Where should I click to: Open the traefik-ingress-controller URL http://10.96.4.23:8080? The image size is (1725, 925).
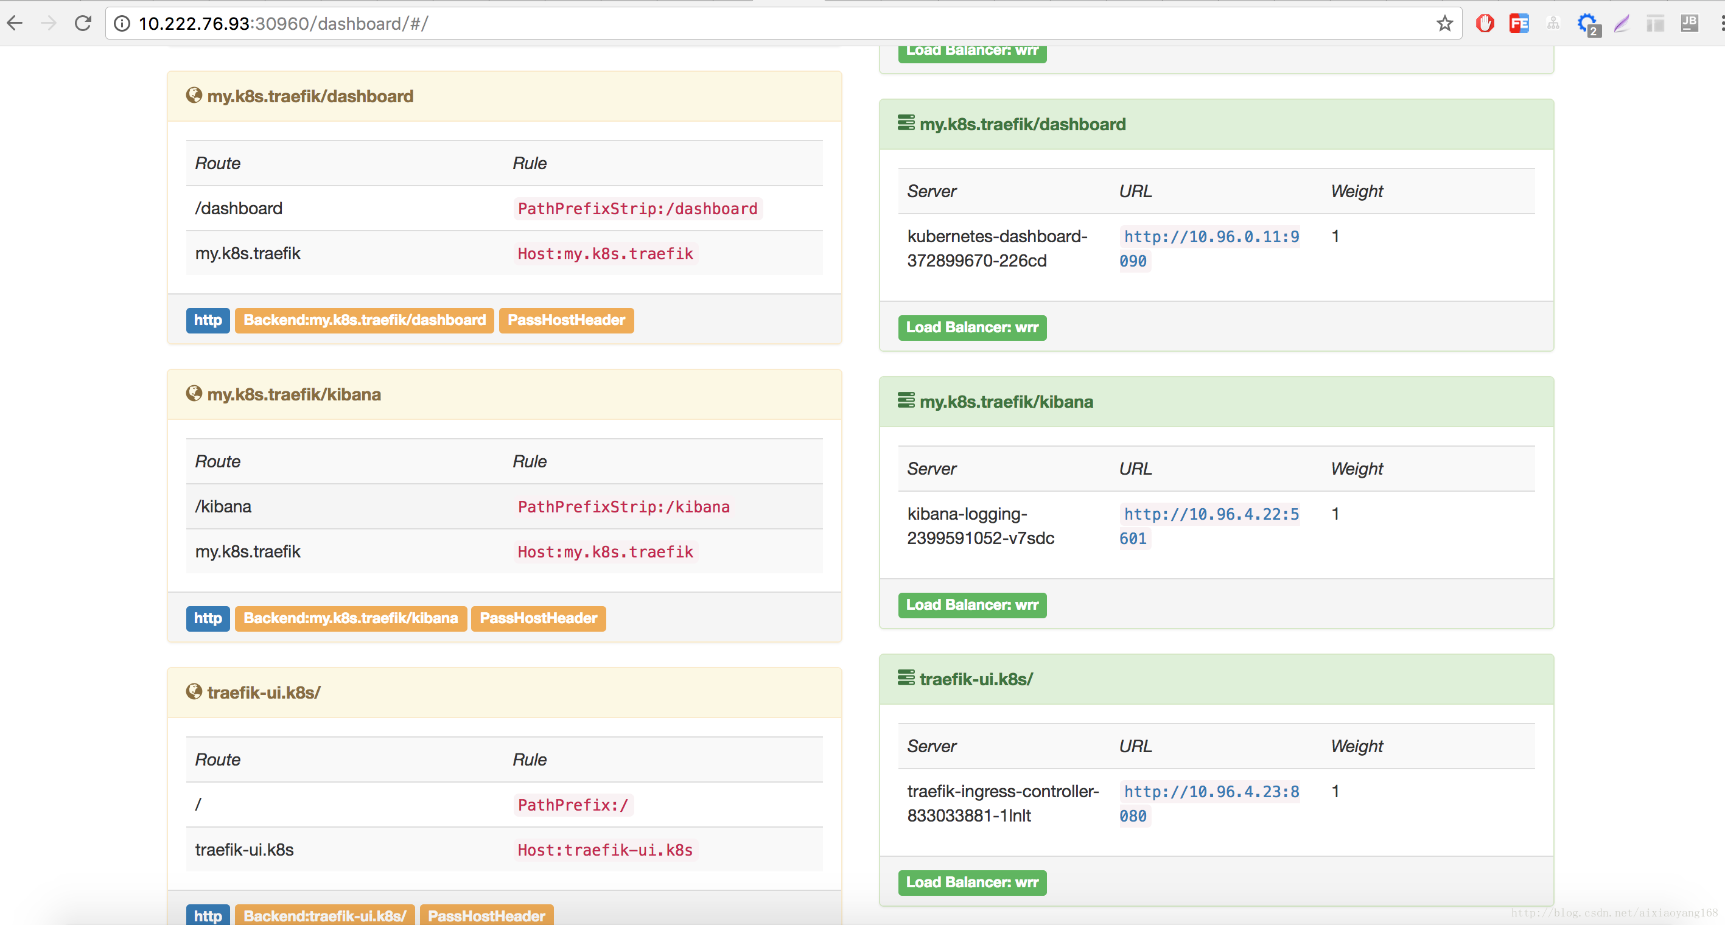click(x=1209, y=803)
